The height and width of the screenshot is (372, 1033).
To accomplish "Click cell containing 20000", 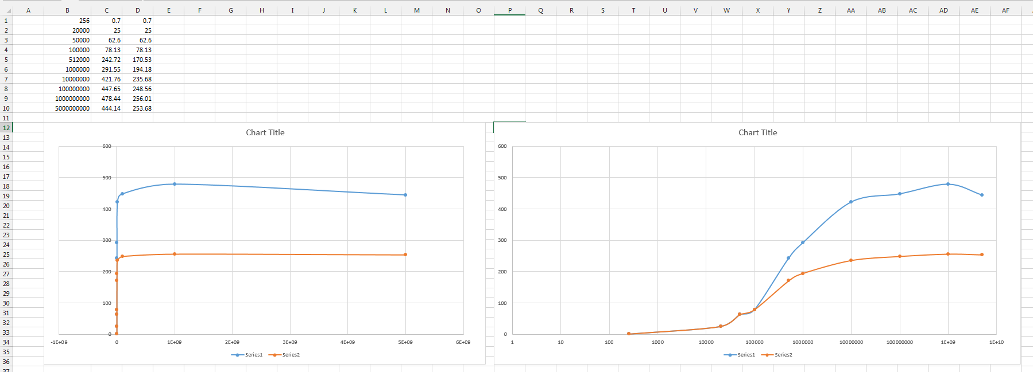I will [67, 30].
